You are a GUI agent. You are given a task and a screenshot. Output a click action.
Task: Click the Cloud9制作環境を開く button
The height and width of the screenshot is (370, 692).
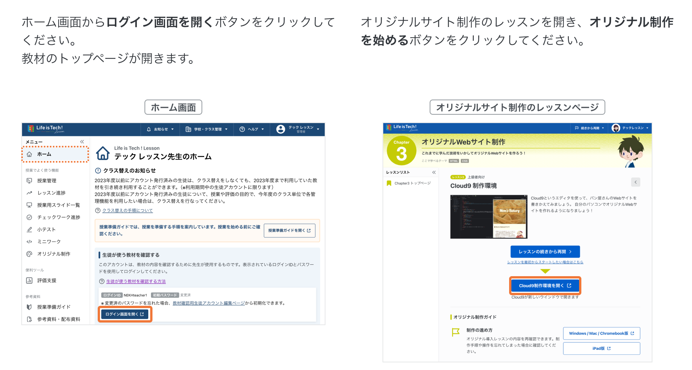pos(545,286)
